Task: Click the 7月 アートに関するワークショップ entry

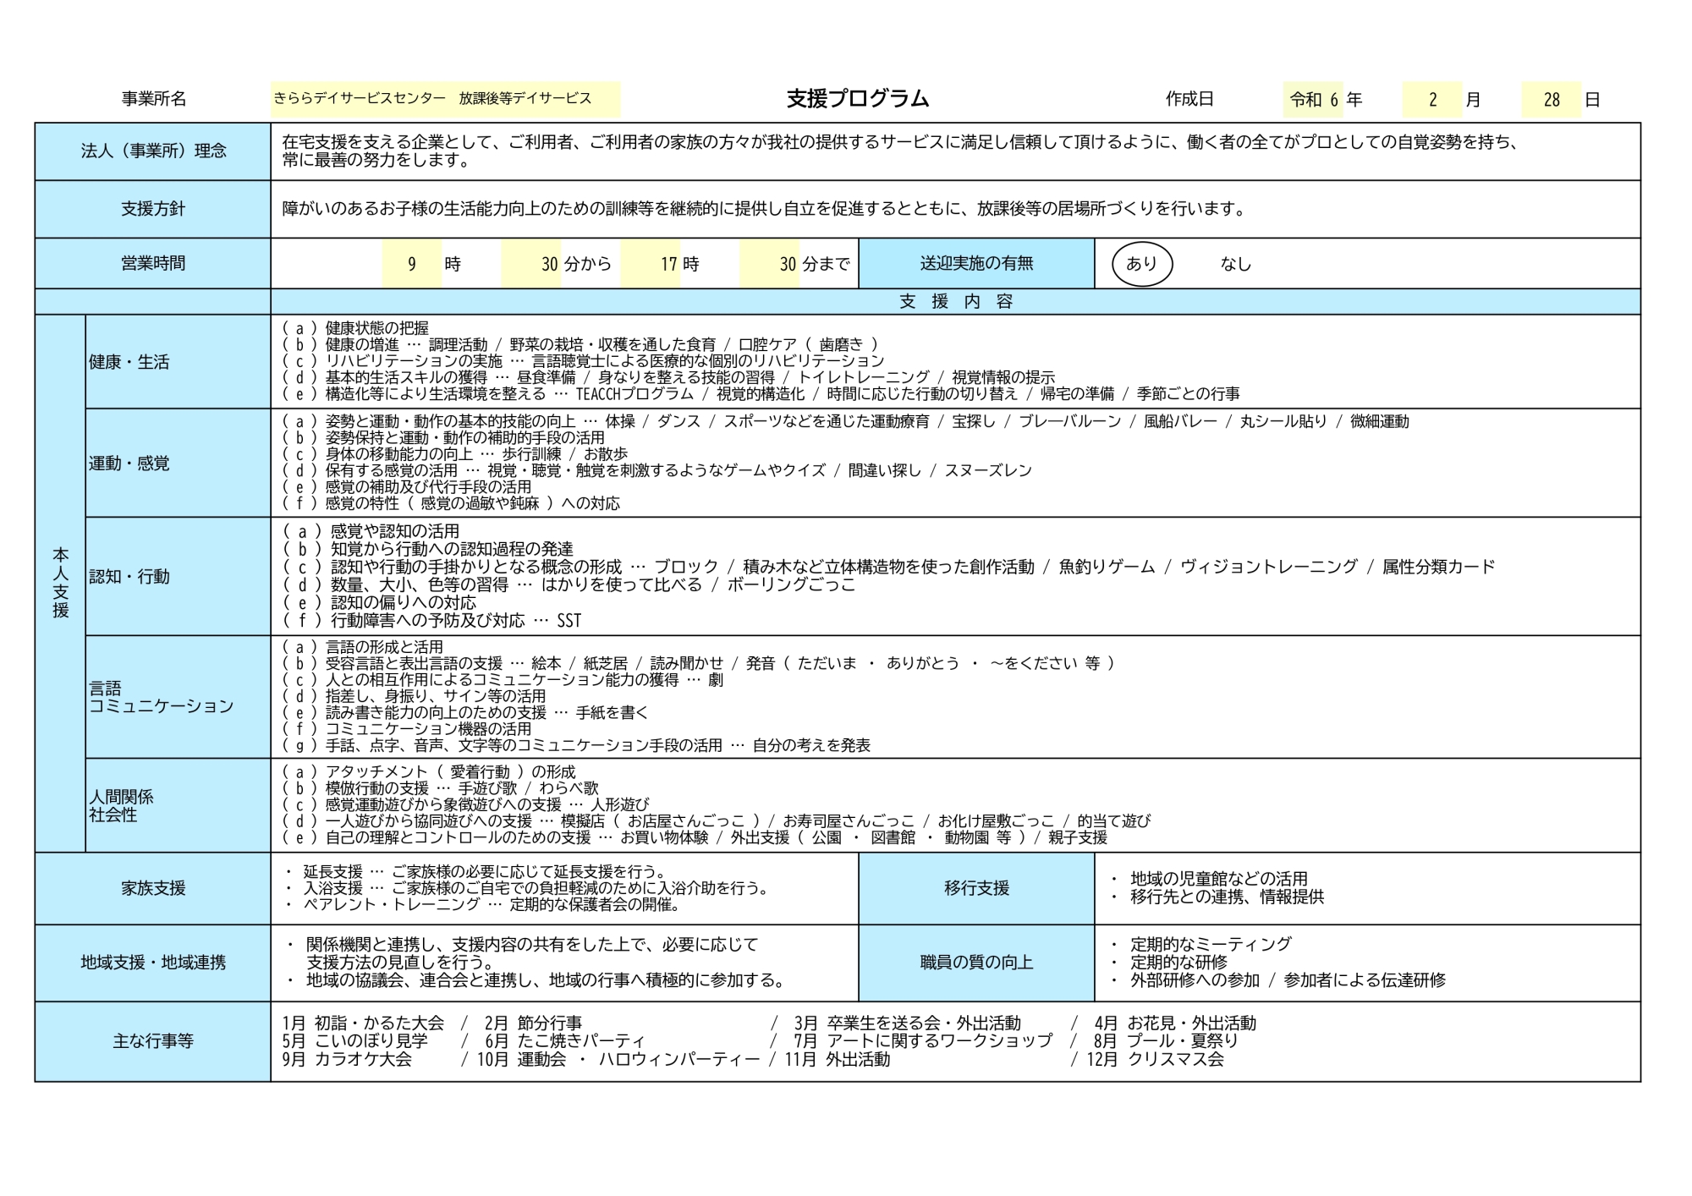Action: 923,1041
